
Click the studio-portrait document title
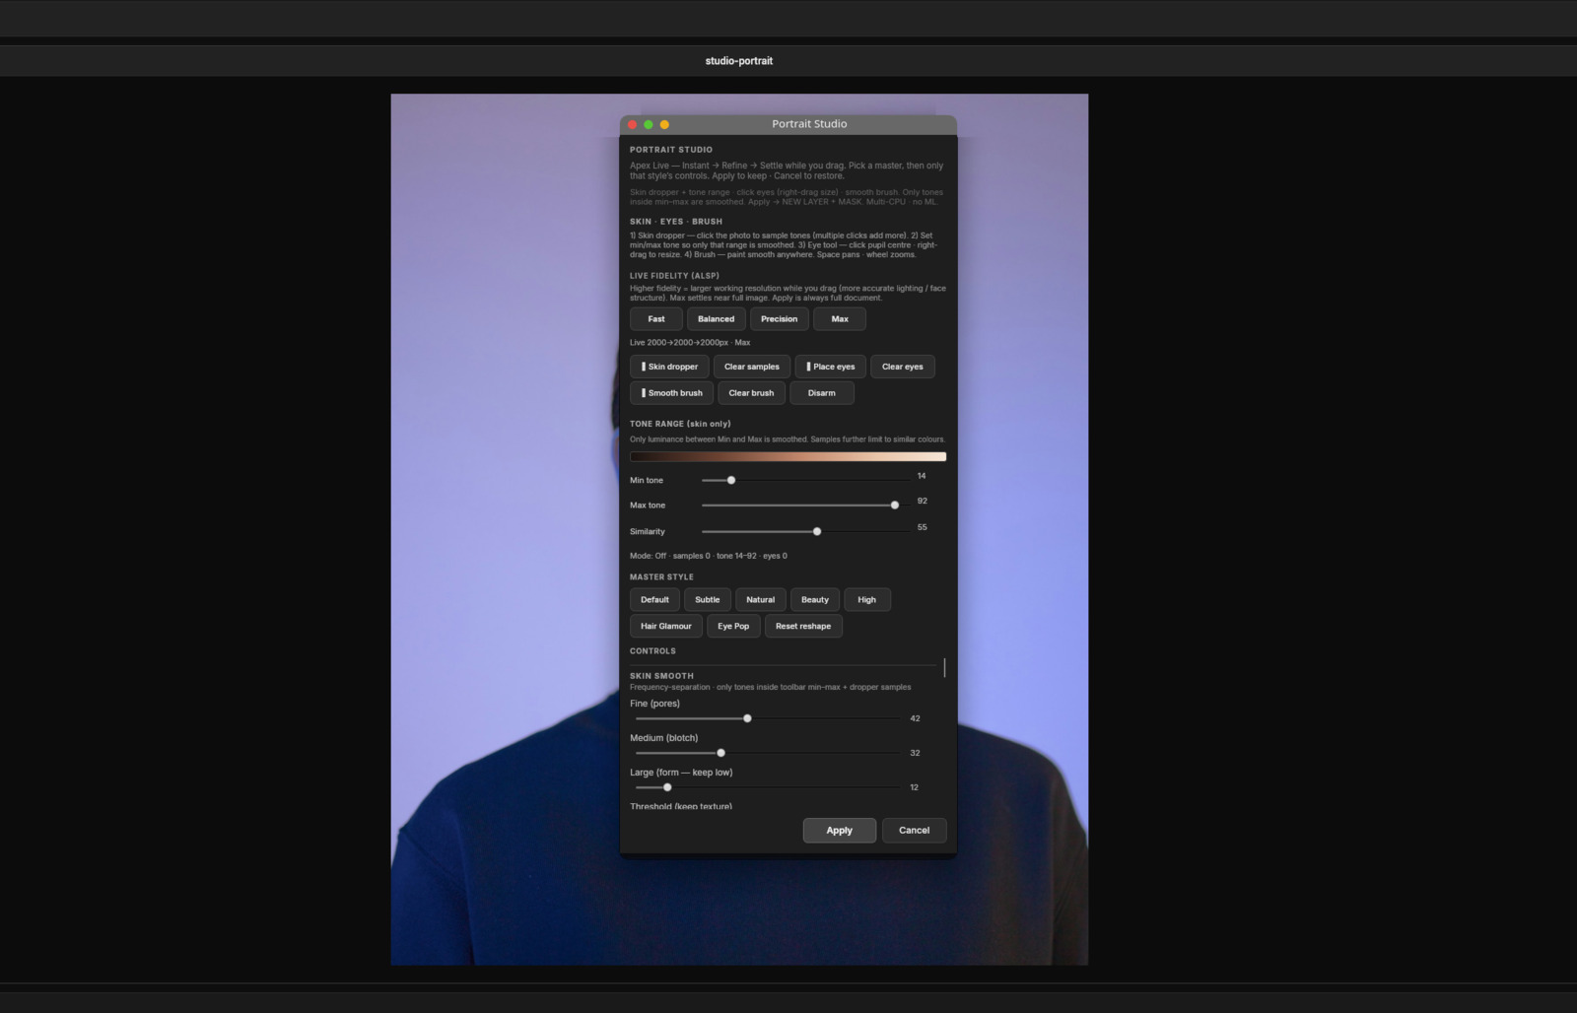pos(739,61)
